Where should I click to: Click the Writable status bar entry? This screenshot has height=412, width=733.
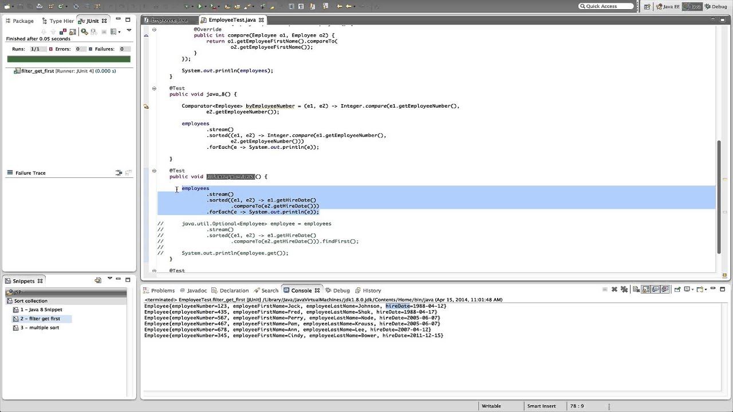[491, 406]
